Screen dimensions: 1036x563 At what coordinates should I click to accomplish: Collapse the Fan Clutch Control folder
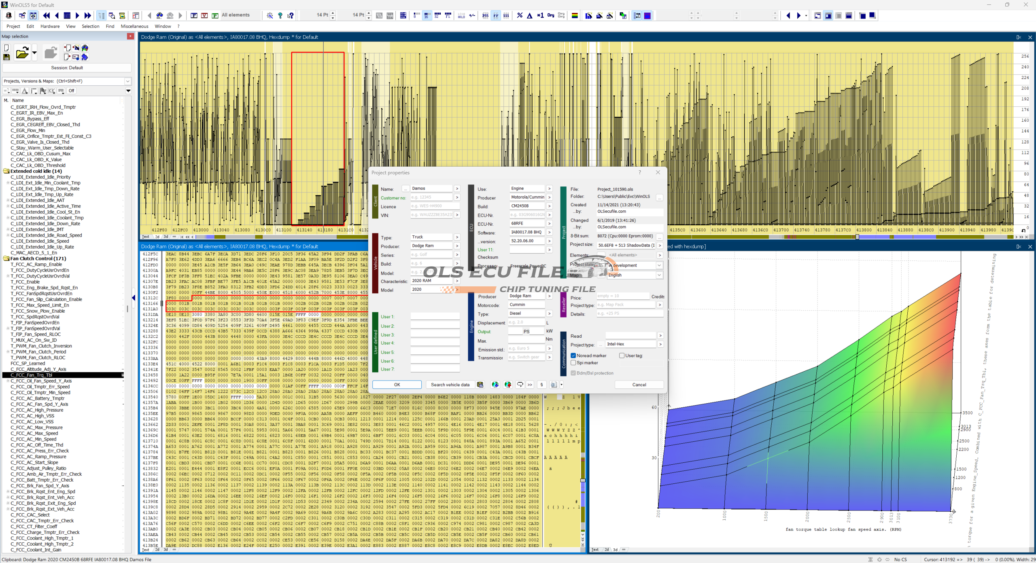click(6, 258)
